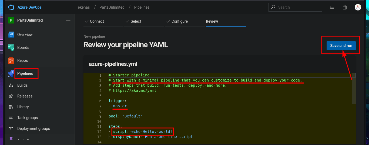369x145 pixels.
Task: Open the Marketplace shopping bag icon
Action: (x=345, y=7)
